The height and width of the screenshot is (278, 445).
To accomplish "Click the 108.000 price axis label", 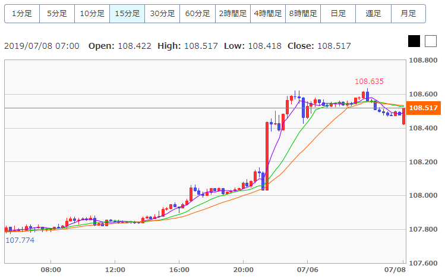I will point(424,196).
